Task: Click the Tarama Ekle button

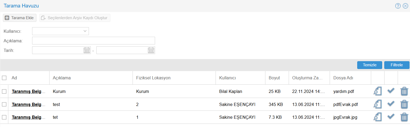Action: pos(20,18)
